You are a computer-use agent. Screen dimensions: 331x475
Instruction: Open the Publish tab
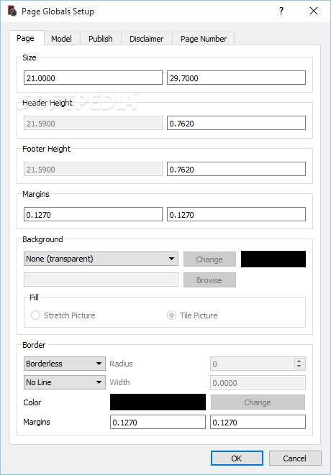pos(101,39)
